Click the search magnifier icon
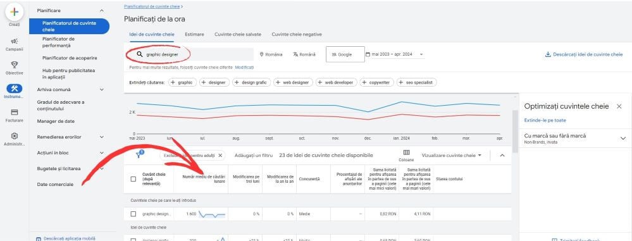This screenshot has height=241, width=632. (x=139, y=54)
